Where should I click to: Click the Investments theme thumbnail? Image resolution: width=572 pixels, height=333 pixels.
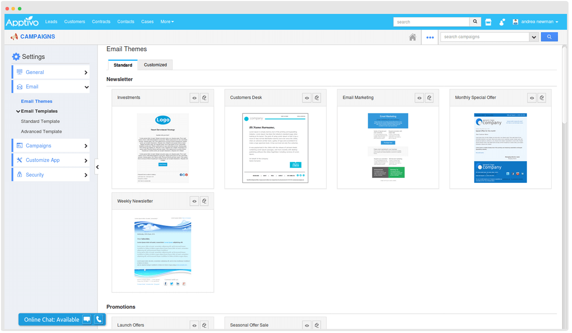click(163, 148)
